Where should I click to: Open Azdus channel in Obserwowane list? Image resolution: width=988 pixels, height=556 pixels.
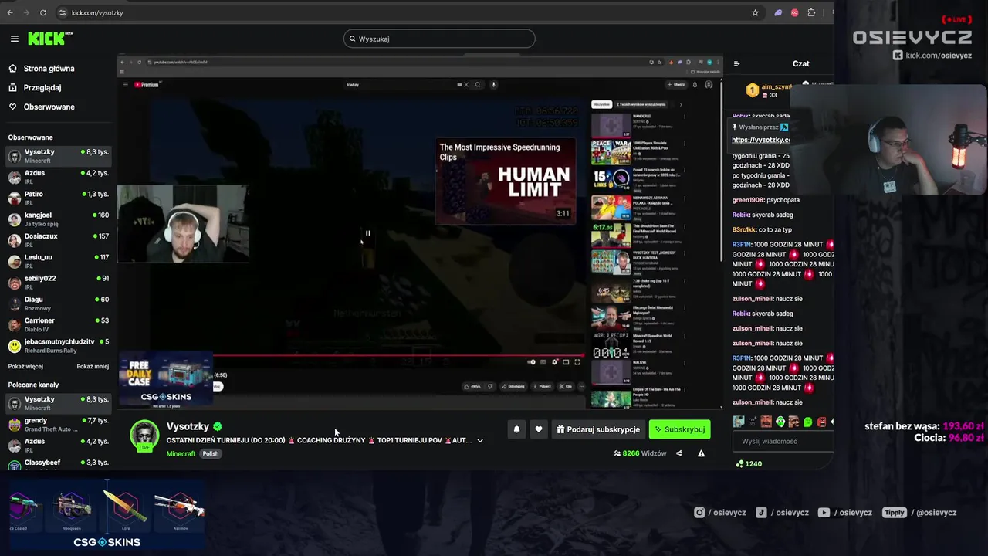(x=58, y=177)
